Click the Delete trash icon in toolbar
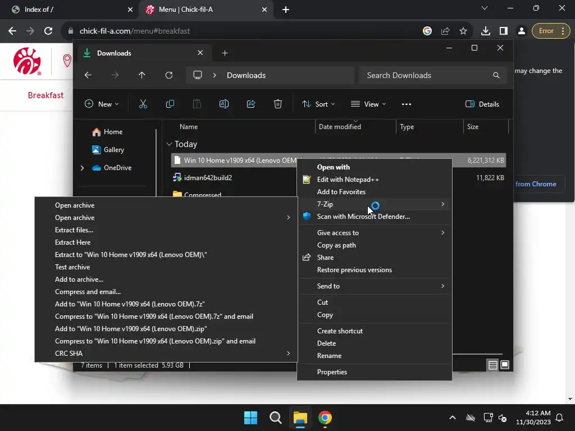The height and width of the screenshot is (431, 575). coord(277,104)
